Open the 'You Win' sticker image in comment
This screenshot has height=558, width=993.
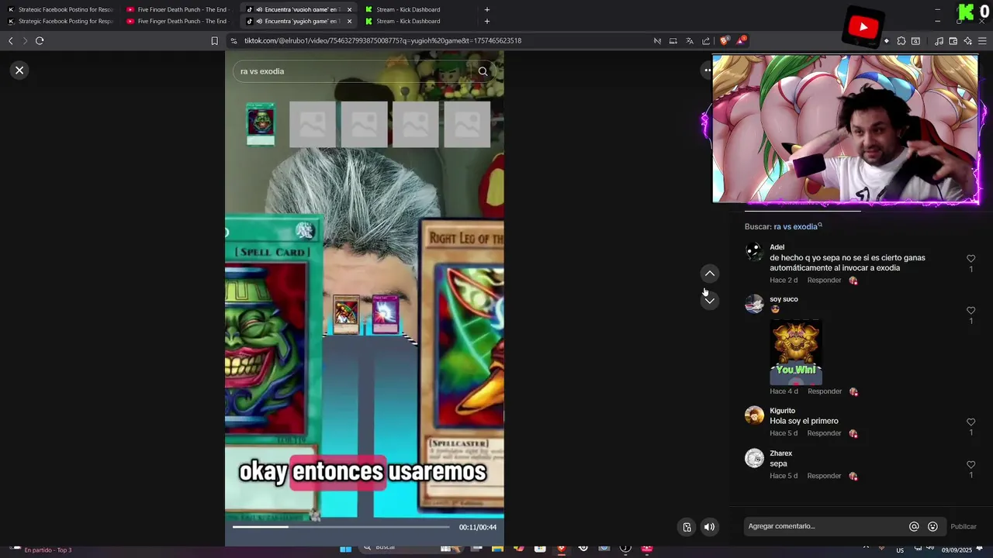pos(796,353)
